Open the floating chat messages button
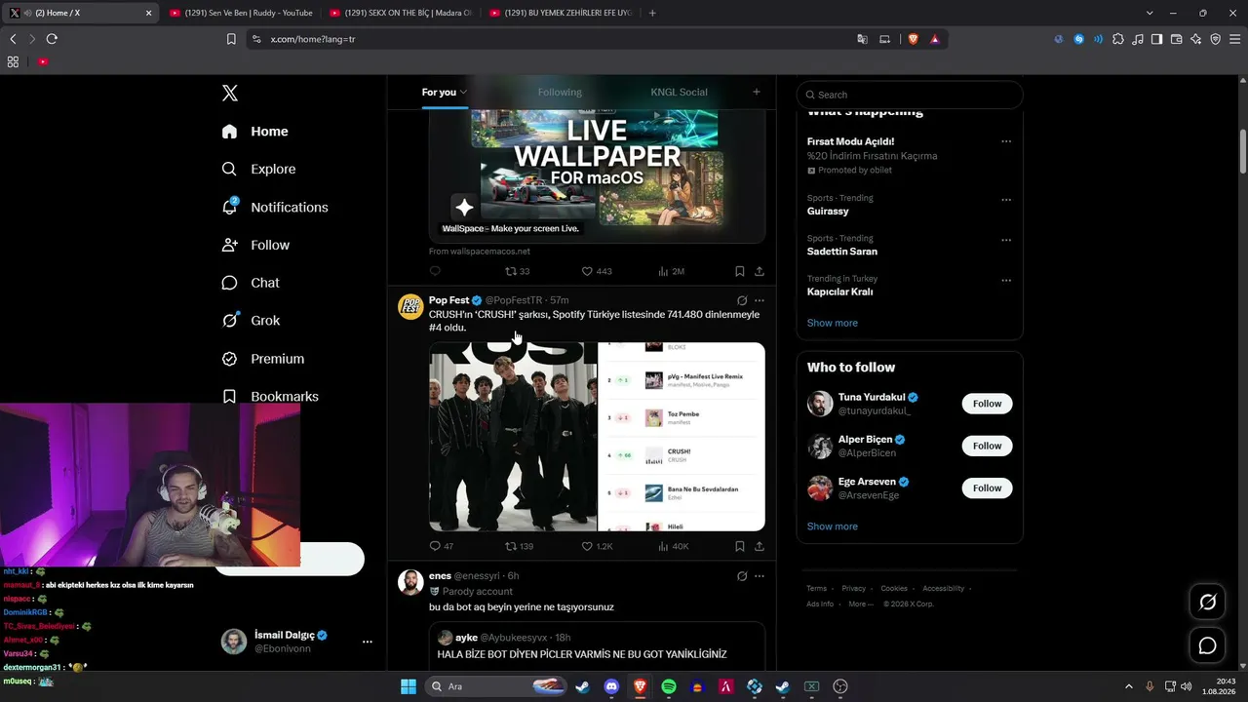The width and height of the screenshot is (1248, 702). click(1207, 645)
